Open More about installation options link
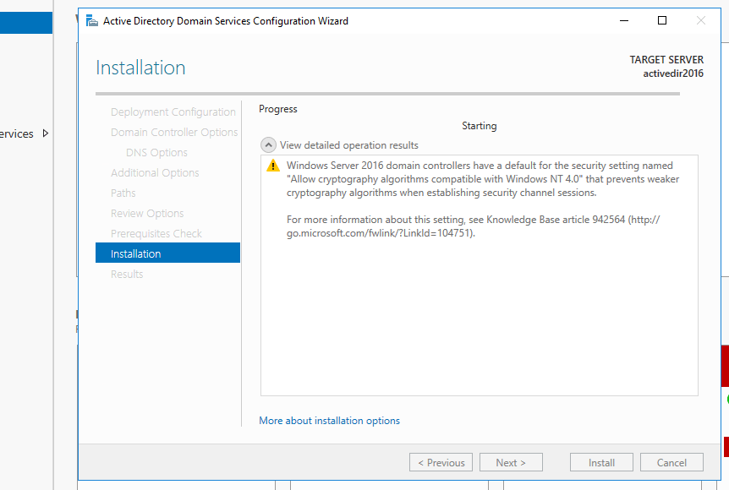The image size is (729, 490). click(329, 421)
